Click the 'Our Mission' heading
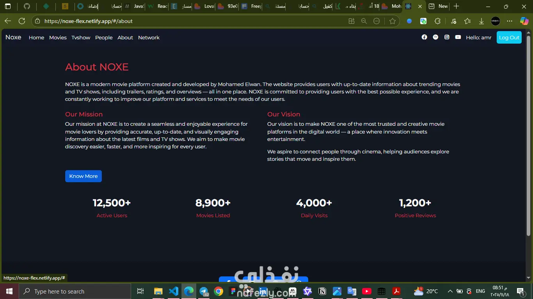This screenshot has height=299, width=533. 84,114
